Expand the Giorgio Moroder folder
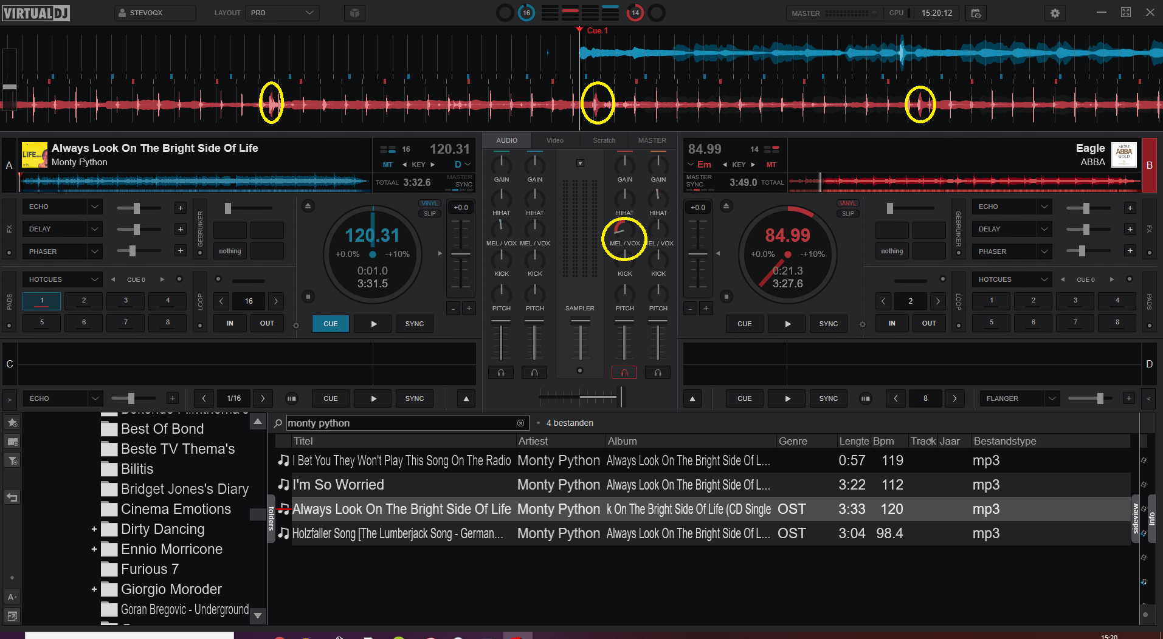 tap(94, 589)
